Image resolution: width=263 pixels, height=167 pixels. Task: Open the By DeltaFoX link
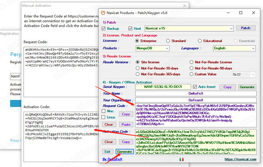[x=112, y=159]
